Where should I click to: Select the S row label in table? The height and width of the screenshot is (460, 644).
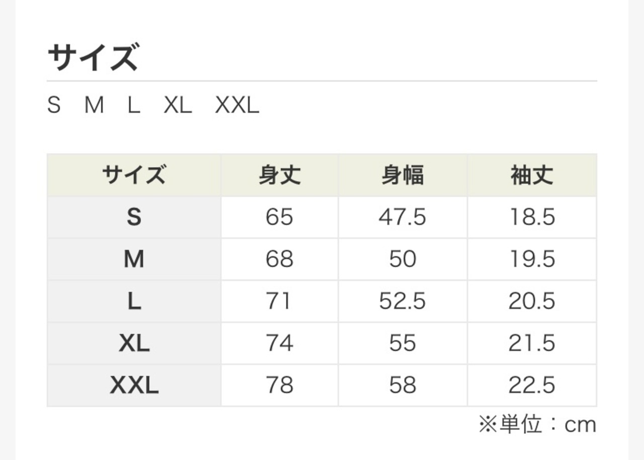(x=134, y=217)
